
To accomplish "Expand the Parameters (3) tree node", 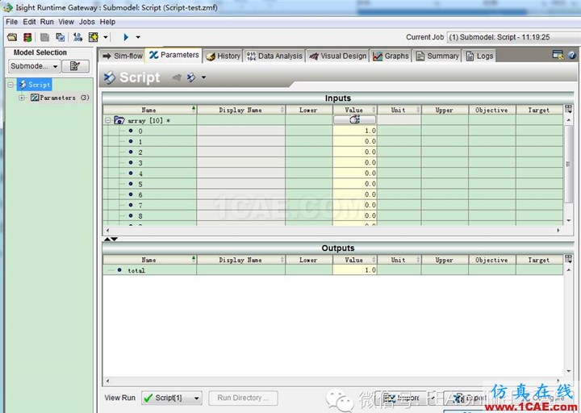I will click(x=23, y=98).
